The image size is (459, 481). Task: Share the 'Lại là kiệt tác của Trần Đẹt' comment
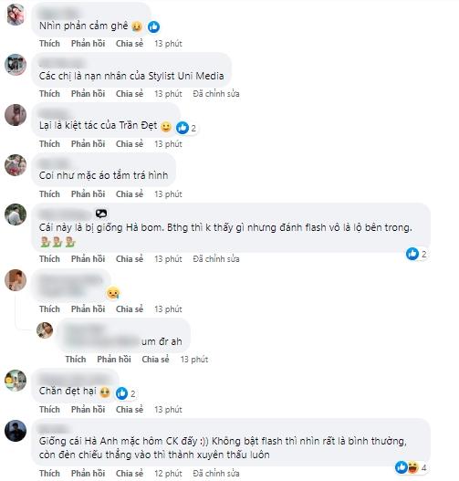coord(130,144)
